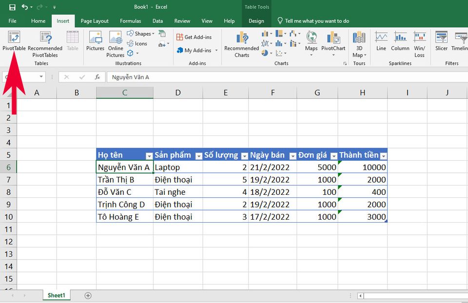Open Recommended PivotTables
The height and width of the screenshot is (303, 468).
coord(45,44)
